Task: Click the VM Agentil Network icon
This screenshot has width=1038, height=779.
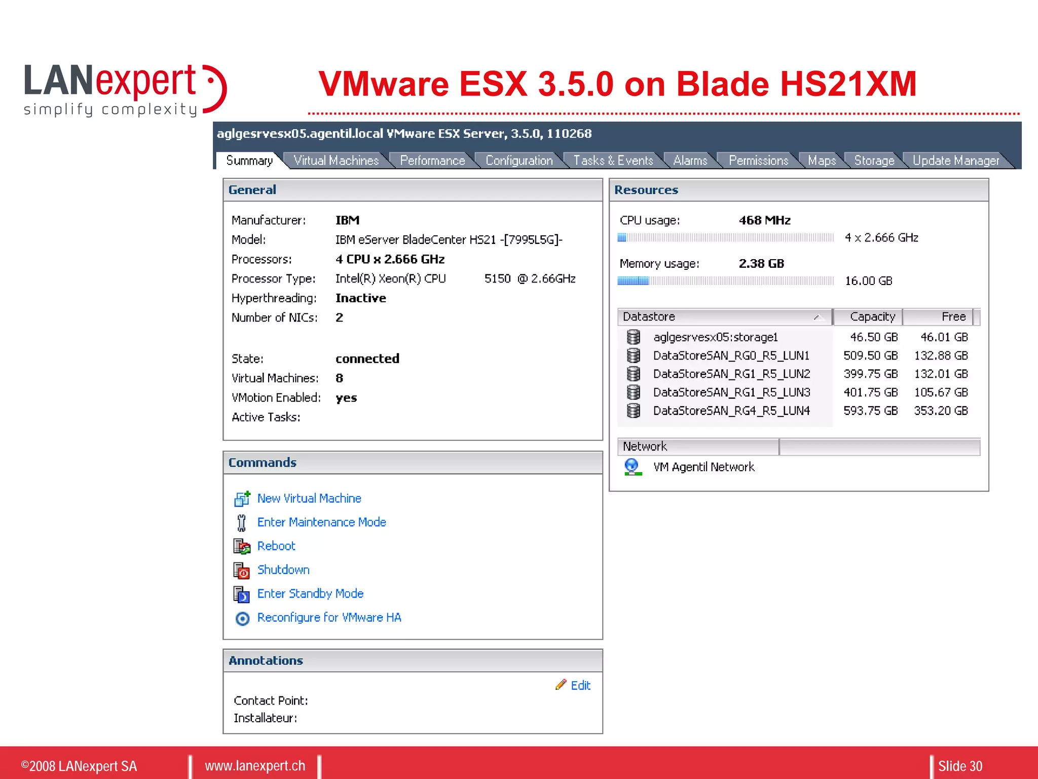Action: coord(633,467)
